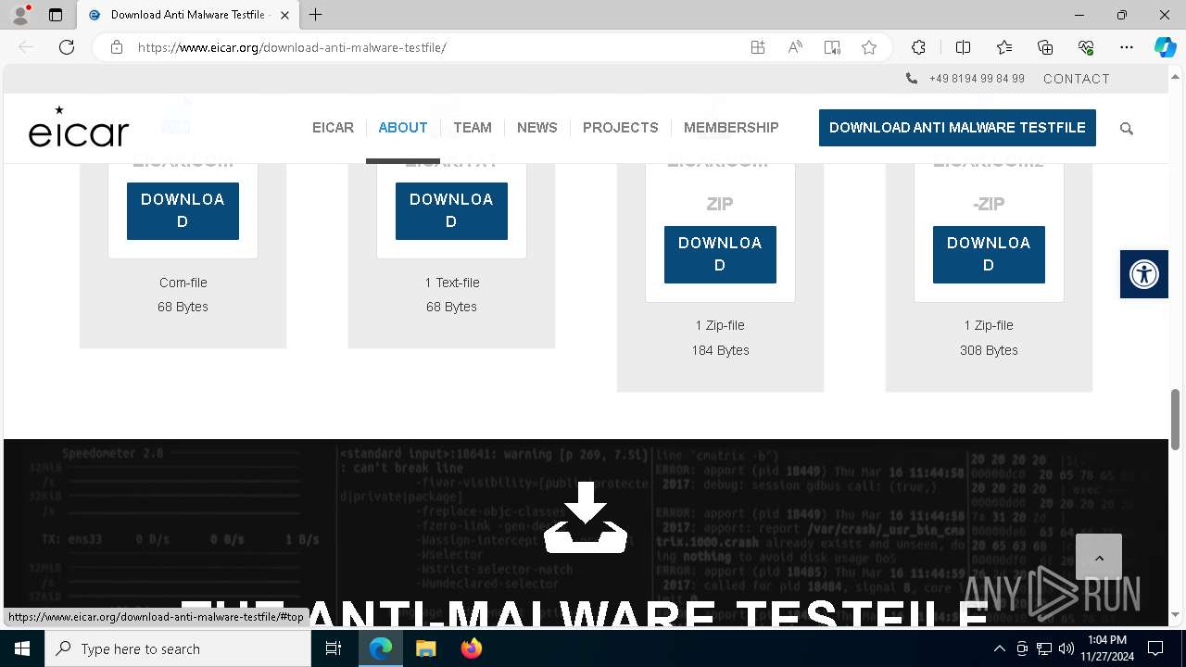Screen dimensions: 1186x667
Task: Open the Copilot sidebar icon
Action: [1165, 47]
